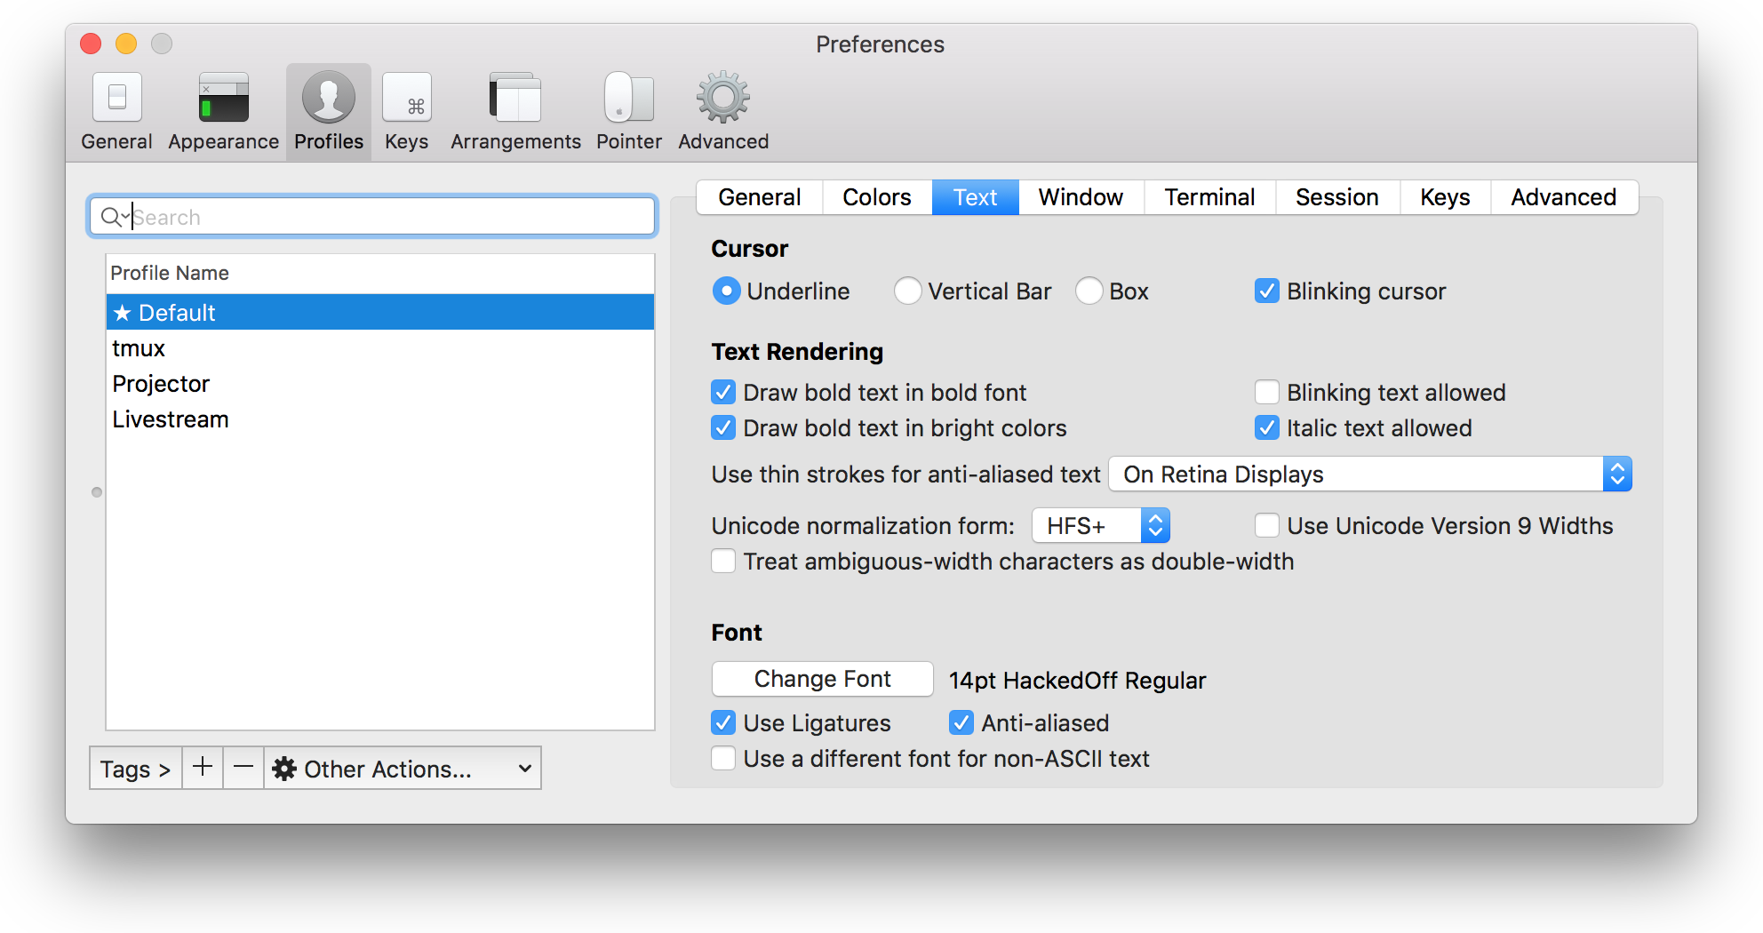
Task: Click the yellow minimize window button
Action: 126,44
